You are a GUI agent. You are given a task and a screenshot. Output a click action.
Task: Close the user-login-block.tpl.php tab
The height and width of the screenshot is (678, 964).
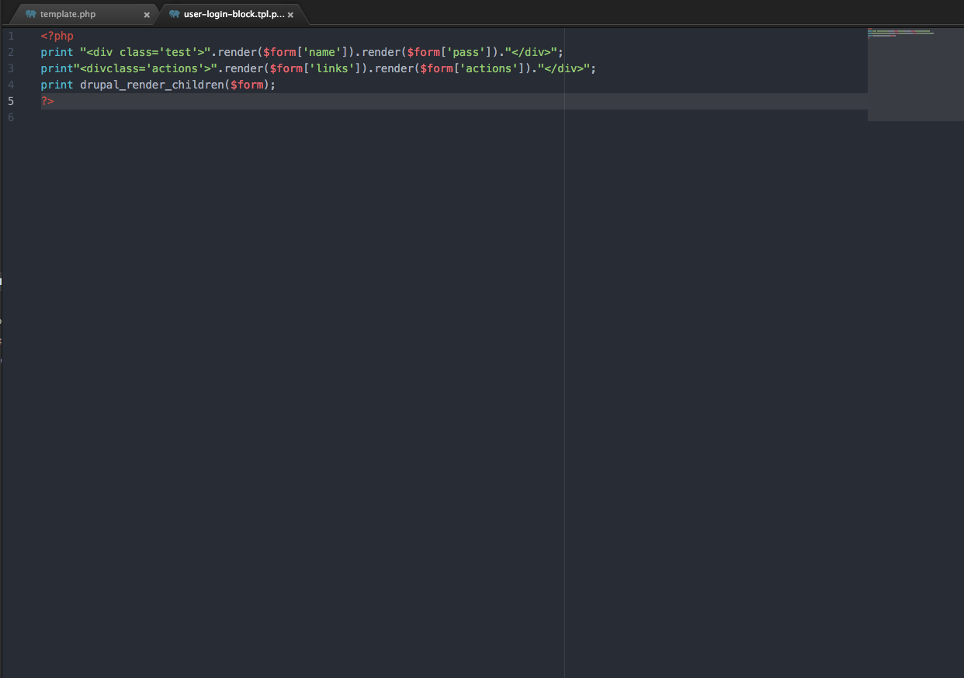[290, 15]
